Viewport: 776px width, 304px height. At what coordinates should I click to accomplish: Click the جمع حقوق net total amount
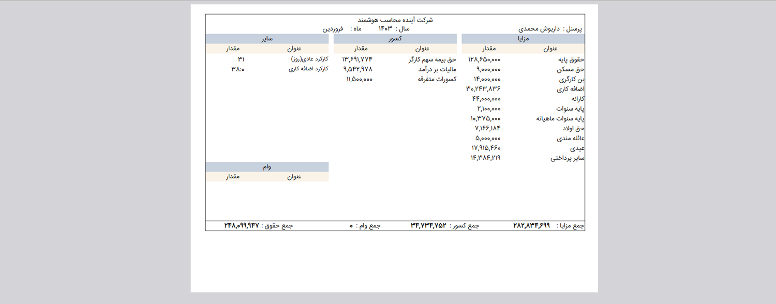pos(241,226)
